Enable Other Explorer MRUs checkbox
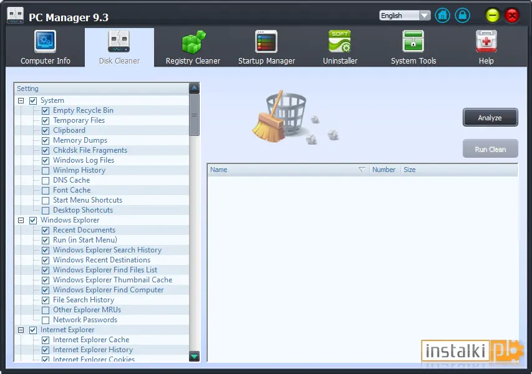This screenshot has height=374, width=532. click(x=46, y=310)
